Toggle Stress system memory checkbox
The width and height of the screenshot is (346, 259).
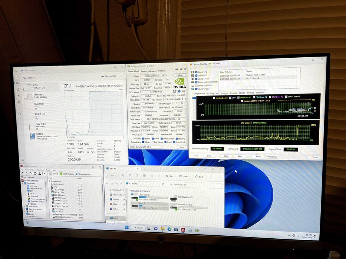pos(196,82)
